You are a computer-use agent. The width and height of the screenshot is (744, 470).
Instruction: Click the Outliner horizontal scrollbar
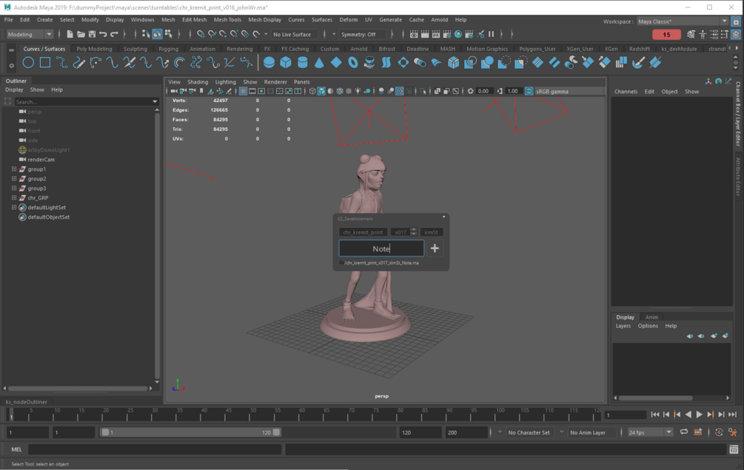point(78,388)
